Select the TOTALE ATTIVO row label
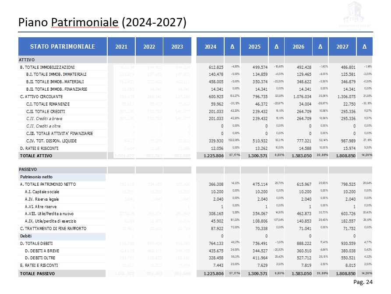The width and height of the screenshot is (391, 294). pyautogui.click(x=34, y=156)
